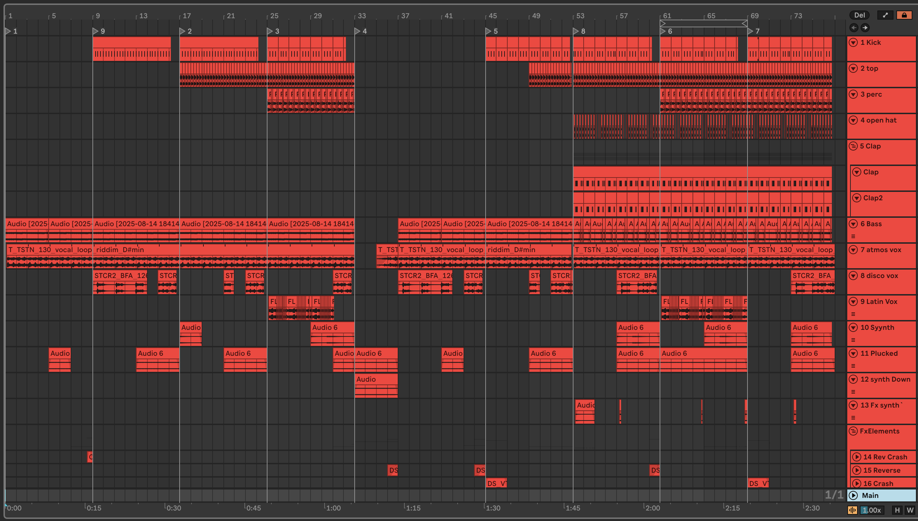Jump to next locator arrow
This screenshot has height=521, width=918.
click(x=865, y=28)
